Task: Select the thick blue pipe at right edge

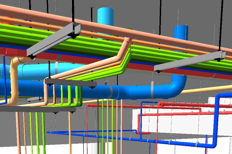Action: (217, 121)
